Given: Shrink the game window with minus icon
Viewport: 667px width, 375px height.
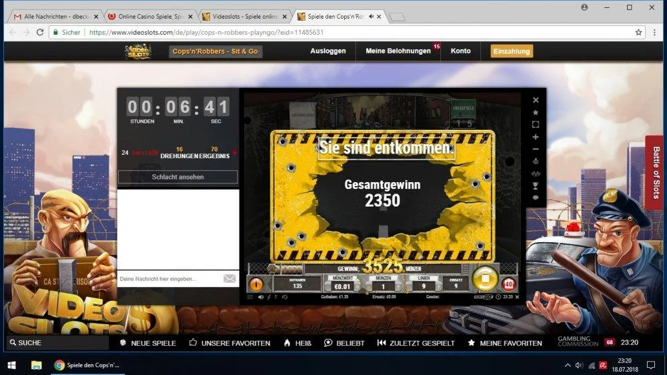Looking at the screenshot, I should click(536, 149).
